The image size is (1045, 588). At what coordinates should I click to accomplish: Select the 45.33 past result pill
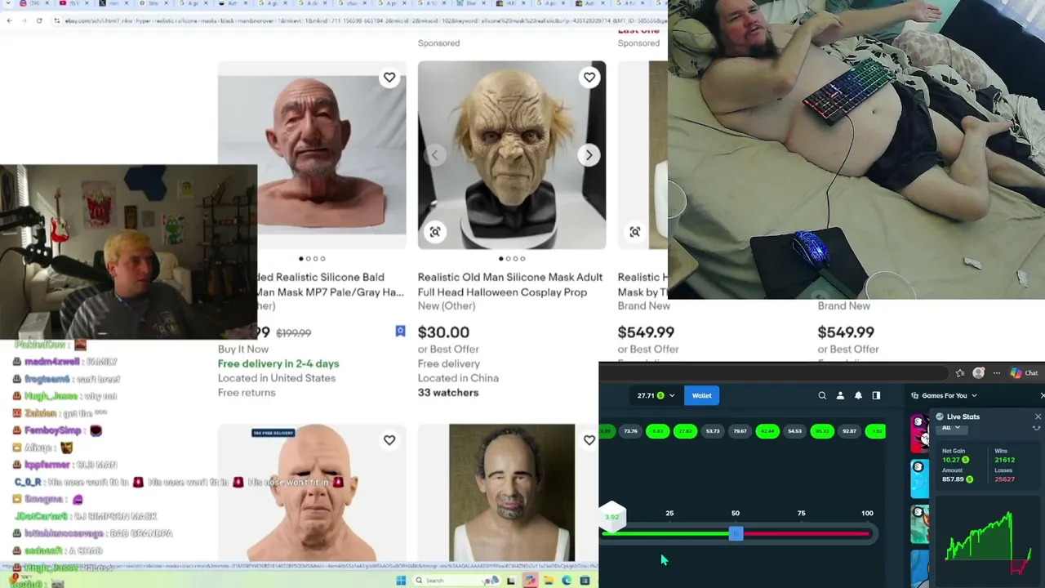[x=822, y=431]
